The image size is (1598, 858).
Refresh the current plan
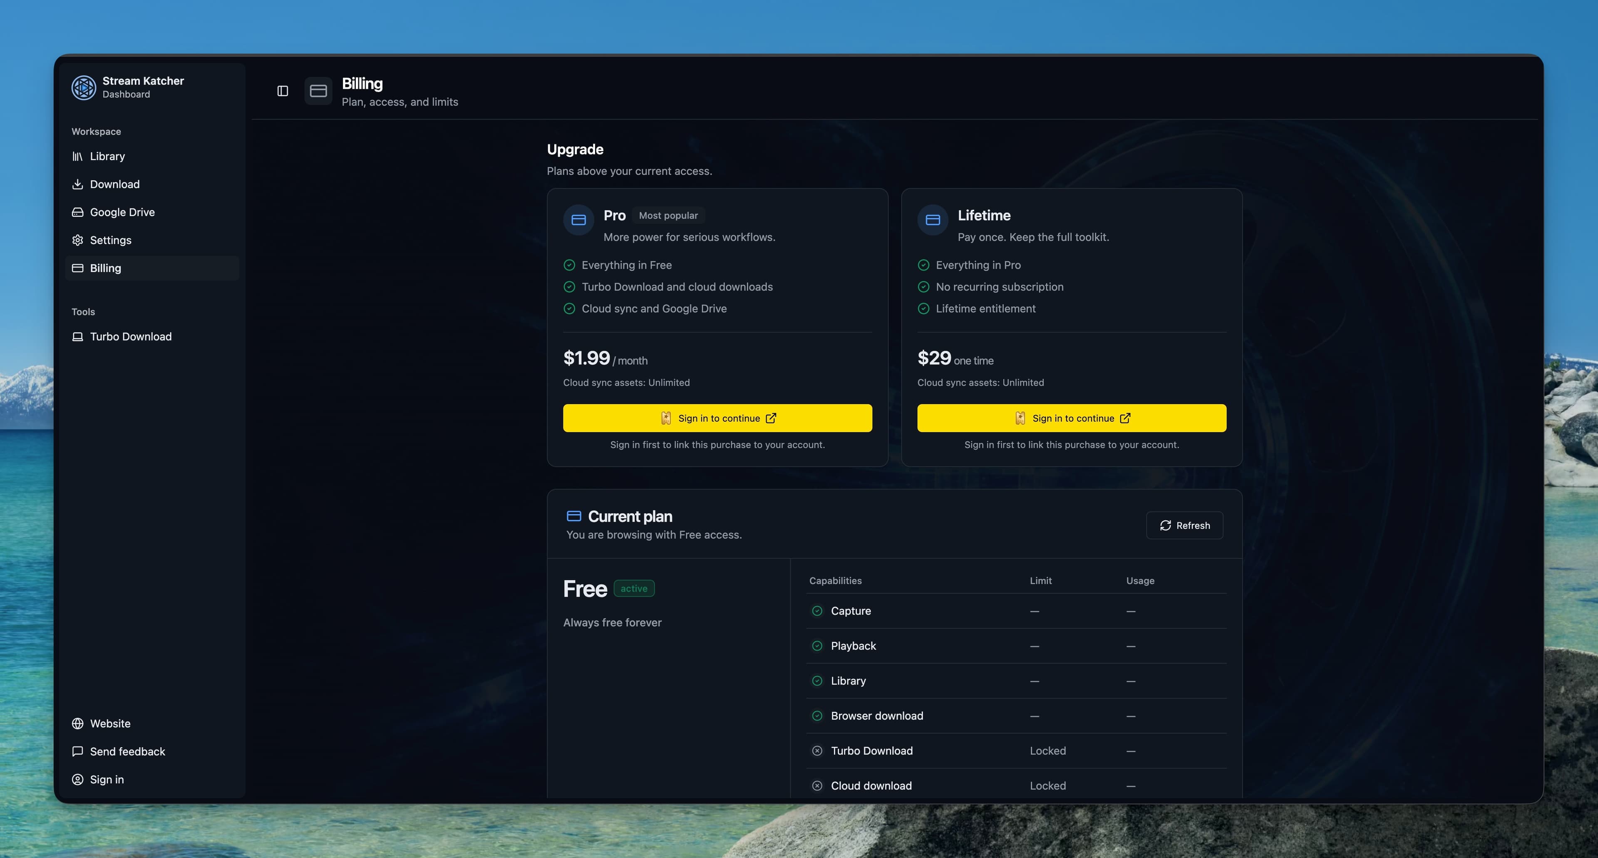pyautogui.click(x=1184, y=525)
